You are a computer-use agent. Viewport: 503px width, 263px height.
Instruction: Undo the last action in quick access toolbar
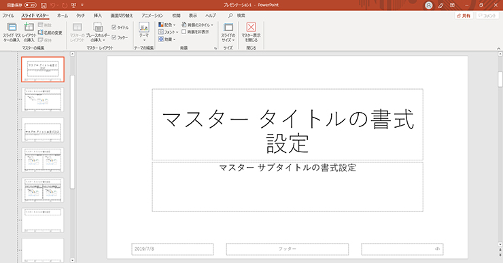53,5
